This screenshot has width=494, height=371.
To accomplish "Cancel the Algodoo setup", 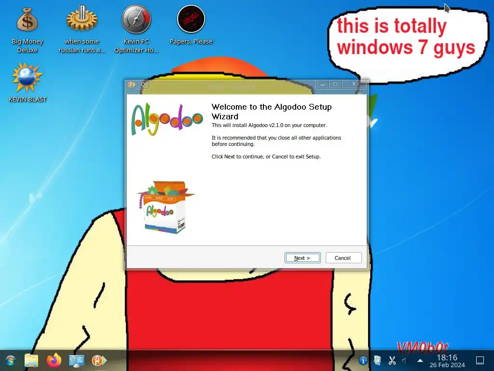I will pyautogui.click(x=343, y=258).
